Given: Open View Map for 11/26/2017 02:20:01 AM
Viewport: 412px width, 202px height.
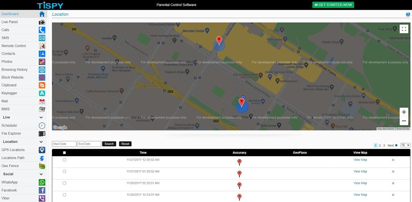Looking at the screenshot, I should pyautogui.click(x=360, y=183).
